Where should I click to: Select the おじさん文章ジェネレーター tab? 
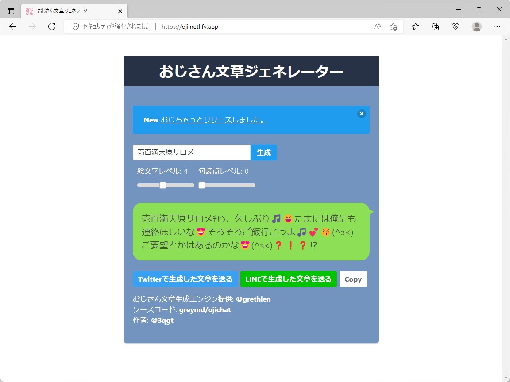pyautogui.click(x=71, y=10)
